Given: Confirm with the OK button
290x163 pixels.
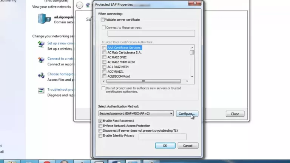Looking at the screenshot, I should 165,146.
